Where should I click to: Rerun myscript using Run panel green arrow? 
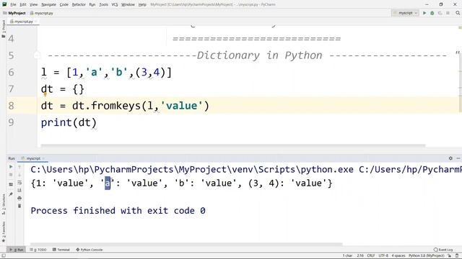[11, 166]
